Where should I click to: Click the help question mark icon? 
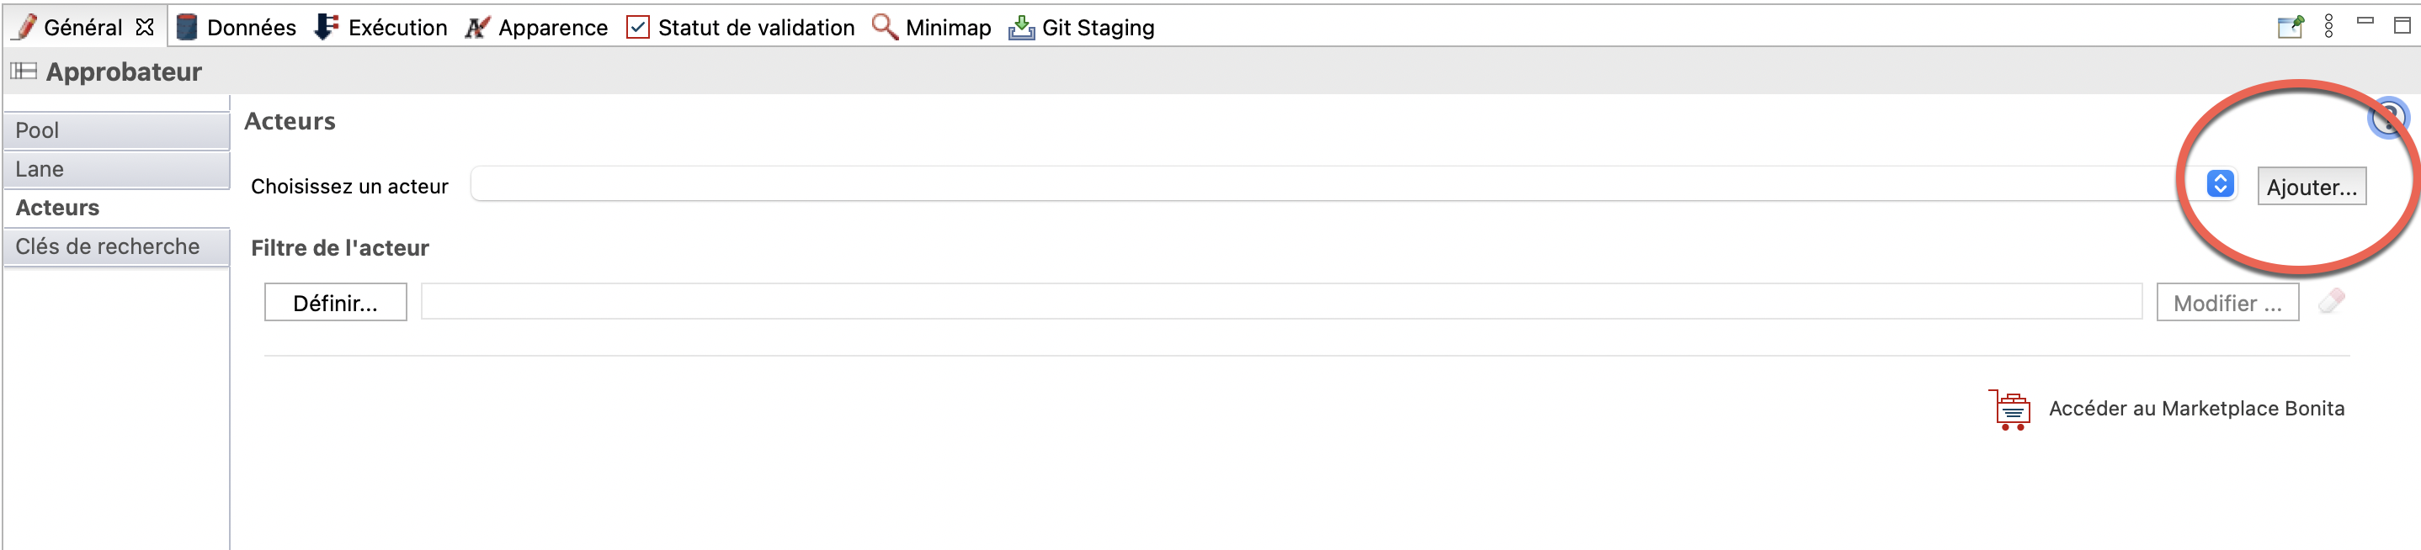(x=2388, y=119)
